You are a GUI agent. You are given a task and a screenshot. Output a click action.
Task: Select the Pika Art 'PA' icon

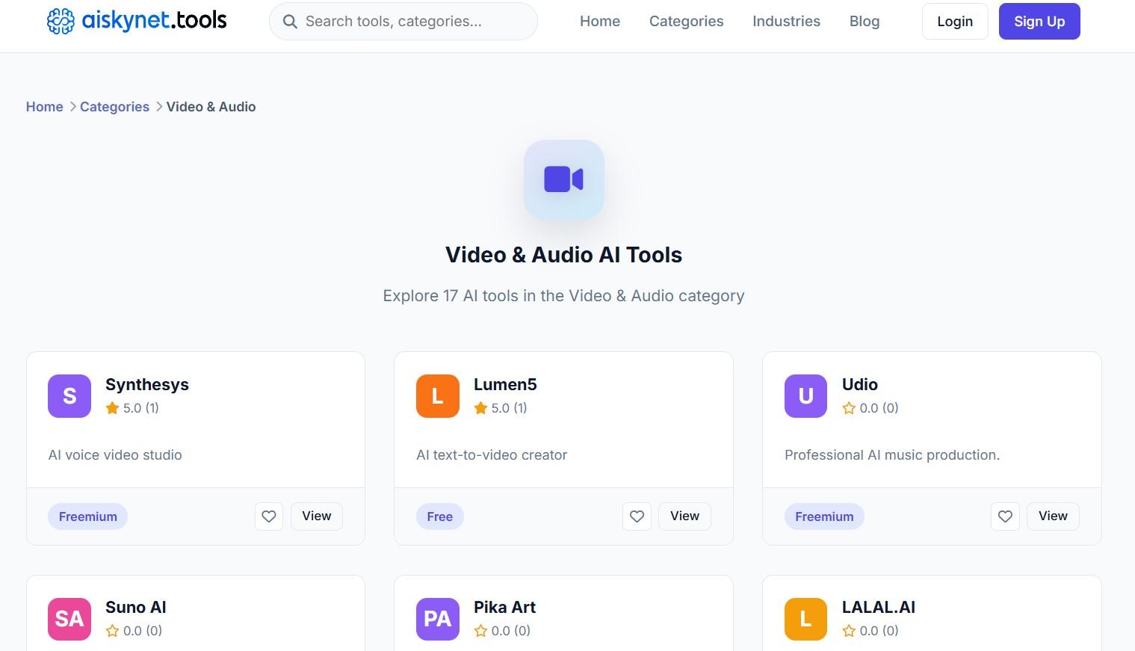pos(437,619)
